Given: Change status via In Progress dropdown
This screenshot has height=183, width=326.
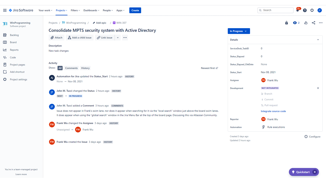Looking at the screenshot, I should click(x=239, y=31).
